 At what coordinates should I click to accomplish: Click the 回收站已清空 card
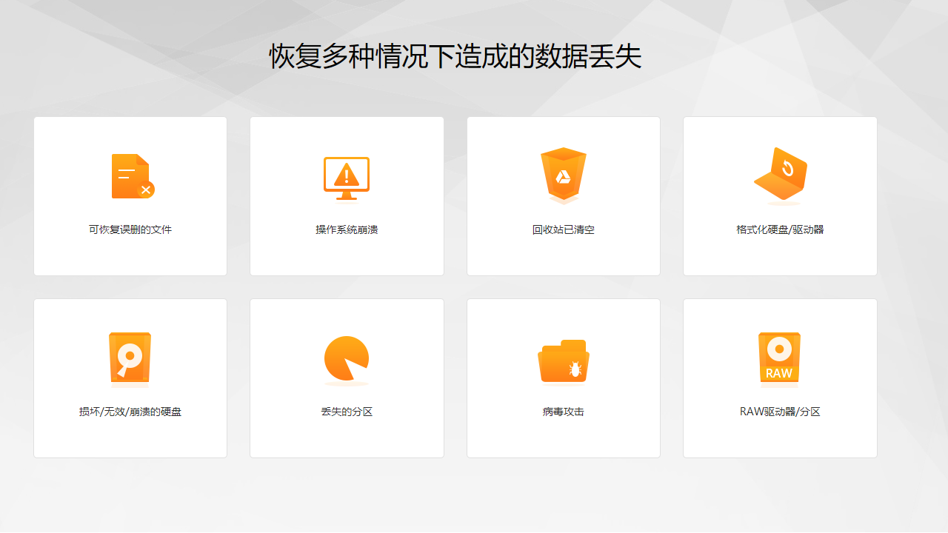tap(563, 196)
